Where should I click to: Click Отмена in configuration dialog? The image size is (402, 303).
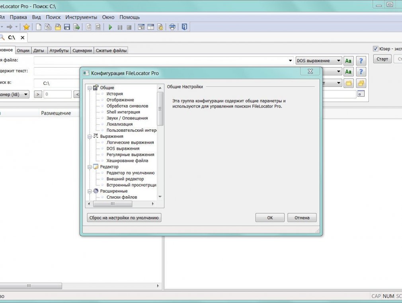click(302, 217)
